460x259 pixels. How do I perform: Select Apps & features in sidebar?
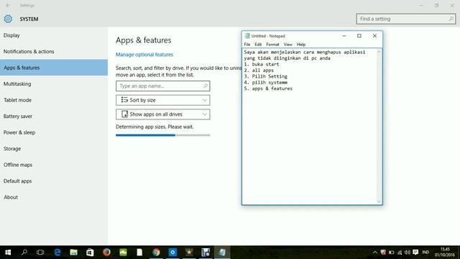54,68
